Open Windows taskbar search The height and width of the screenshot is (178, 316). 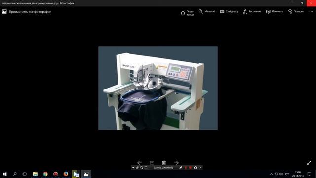pos(15,174)
